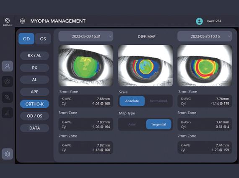This screenshot has width=239, height=178.
Task: Set scale to Absolute
Action: pos(132,101)
